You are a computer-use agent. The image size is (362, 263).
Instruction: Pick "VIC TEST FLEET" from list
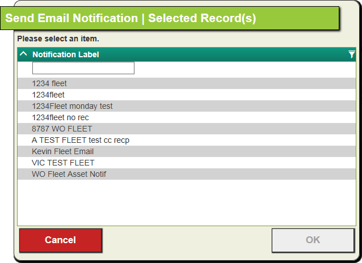click(187, 163)
